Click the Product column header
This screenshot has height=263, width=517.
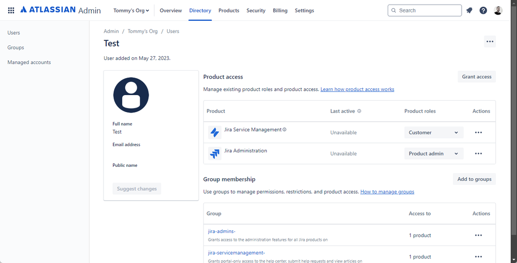[x=216, y=111]
